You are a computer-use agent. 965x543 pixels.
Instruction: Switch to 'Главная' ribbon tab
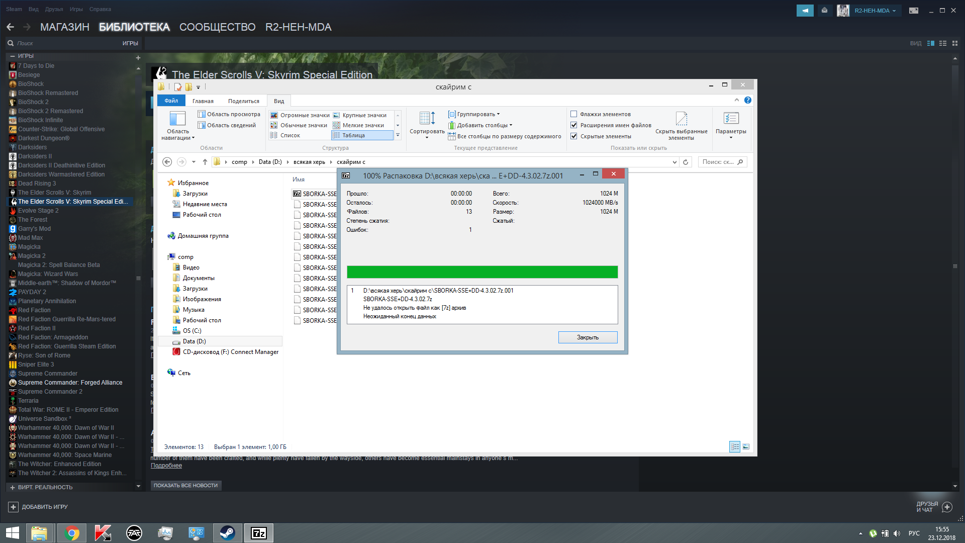(203, 101)
